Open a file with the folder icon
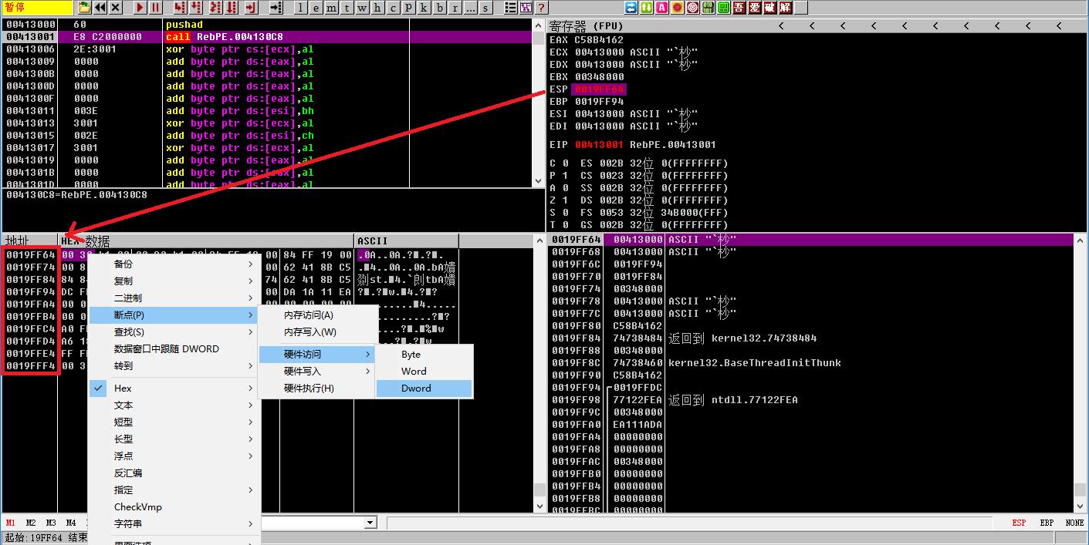 [84, 8]
